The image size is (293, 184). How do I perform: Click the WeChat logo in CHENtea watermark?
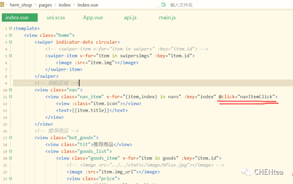pos(246,172)
